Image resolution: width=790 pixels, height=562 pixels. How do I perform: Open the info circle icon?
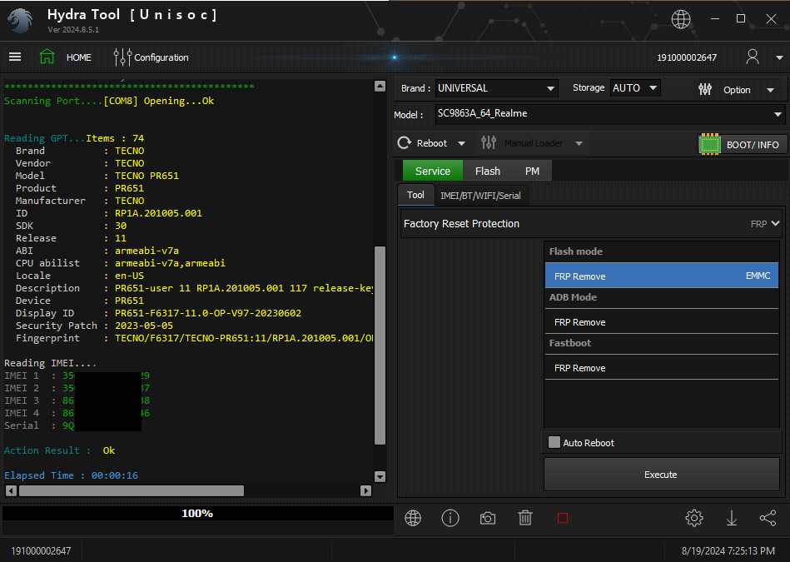pos(450,518)
